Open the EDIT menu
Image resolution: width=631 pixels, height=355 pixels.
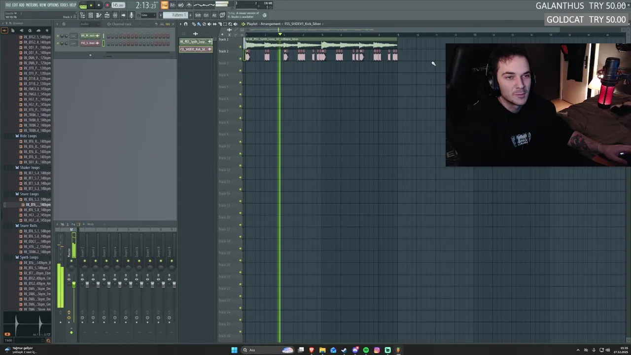15,5
